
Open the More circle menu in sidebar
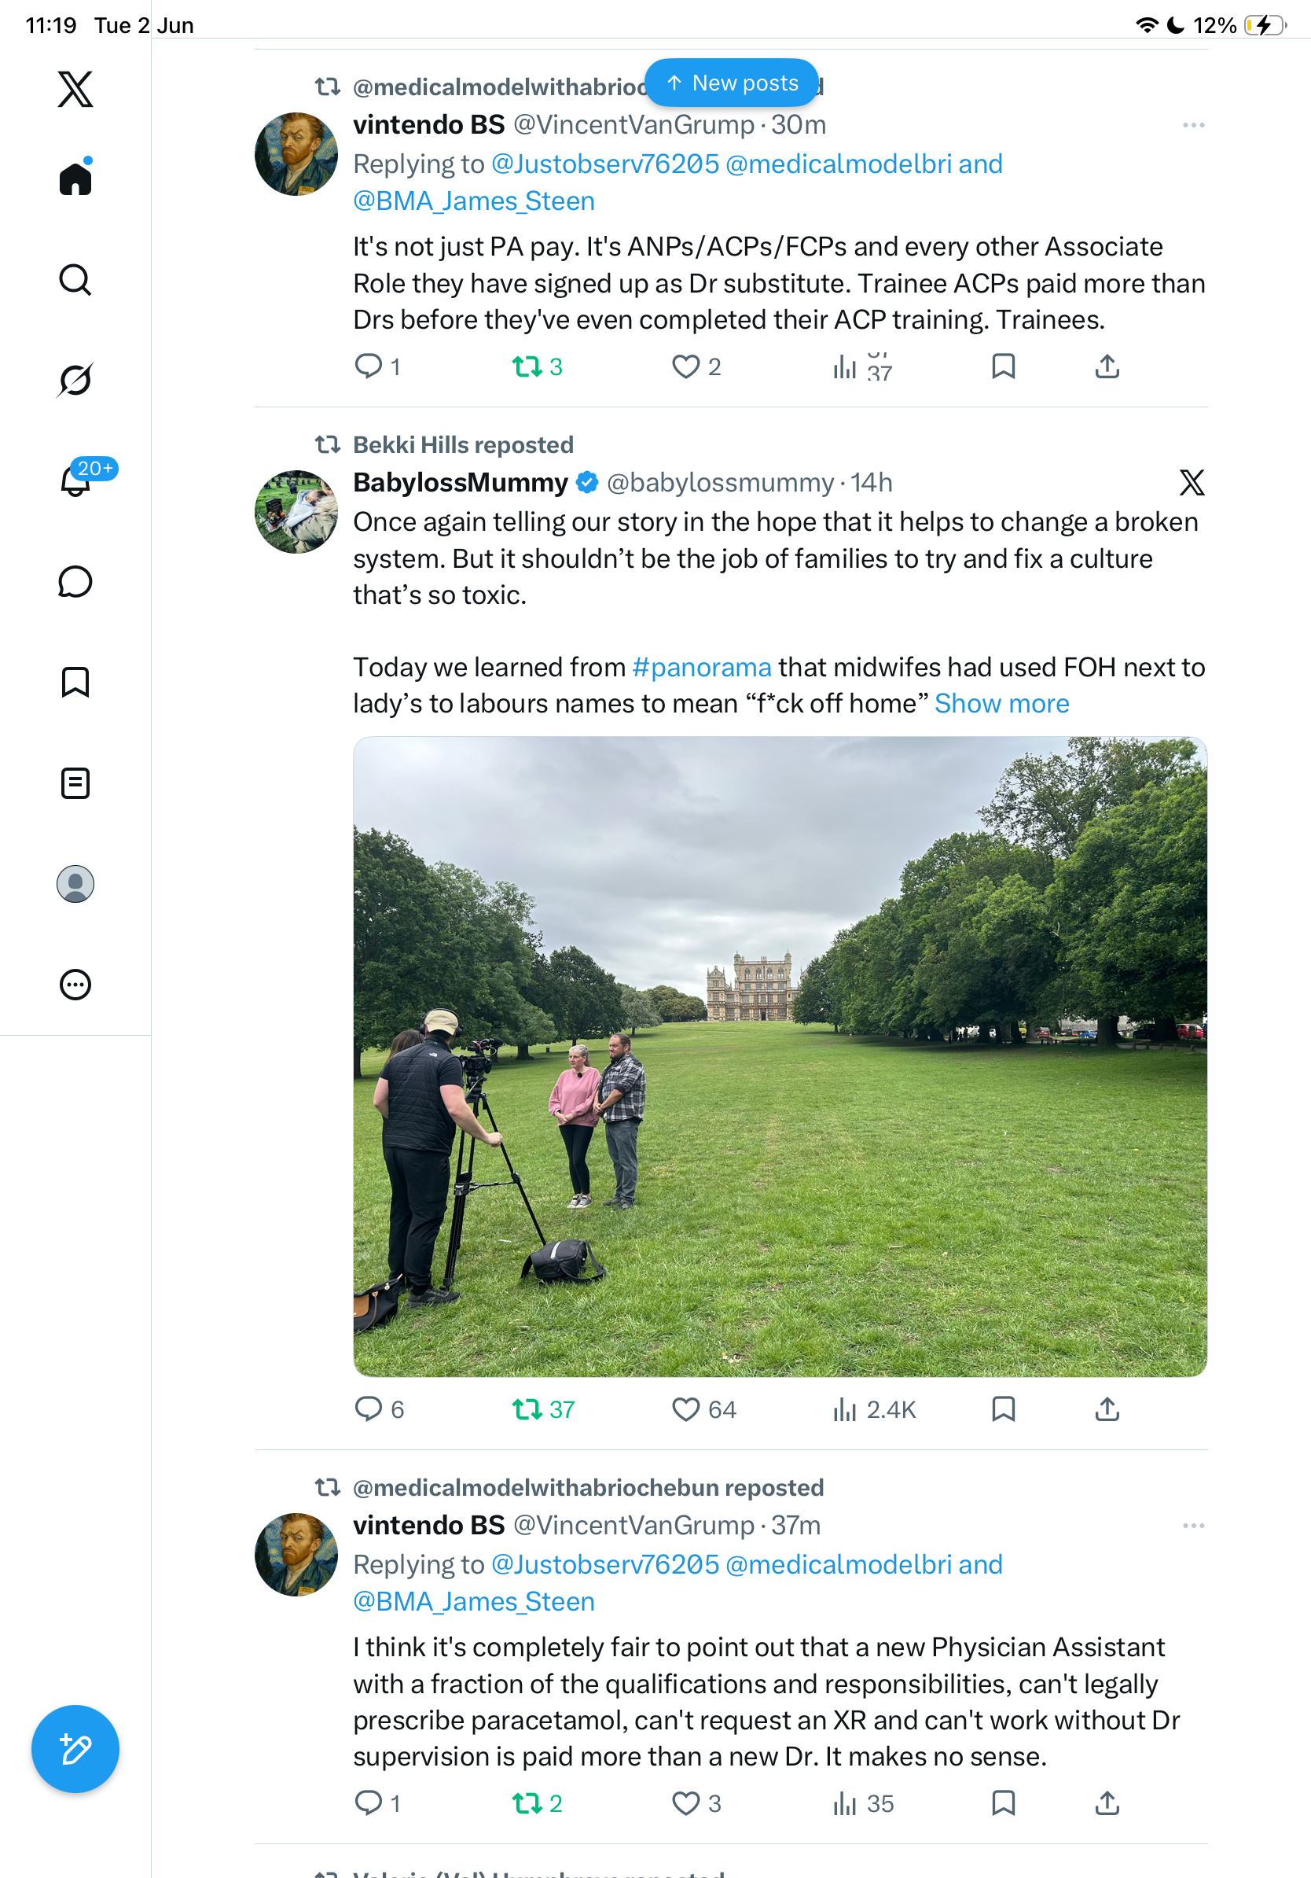pyautogui.click(x=75, y=984)
